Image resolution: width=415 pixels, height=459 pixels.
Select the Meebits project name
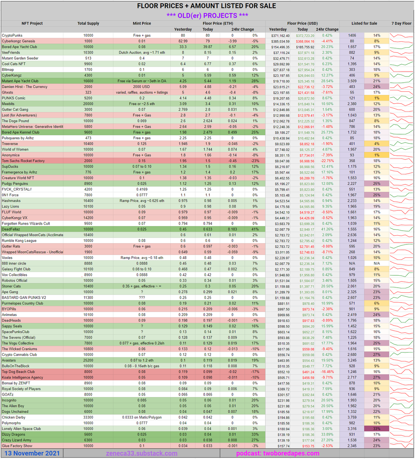tap(9, 104)
